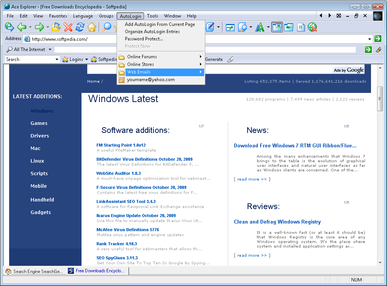Open the Groups menu

(106, 16)
